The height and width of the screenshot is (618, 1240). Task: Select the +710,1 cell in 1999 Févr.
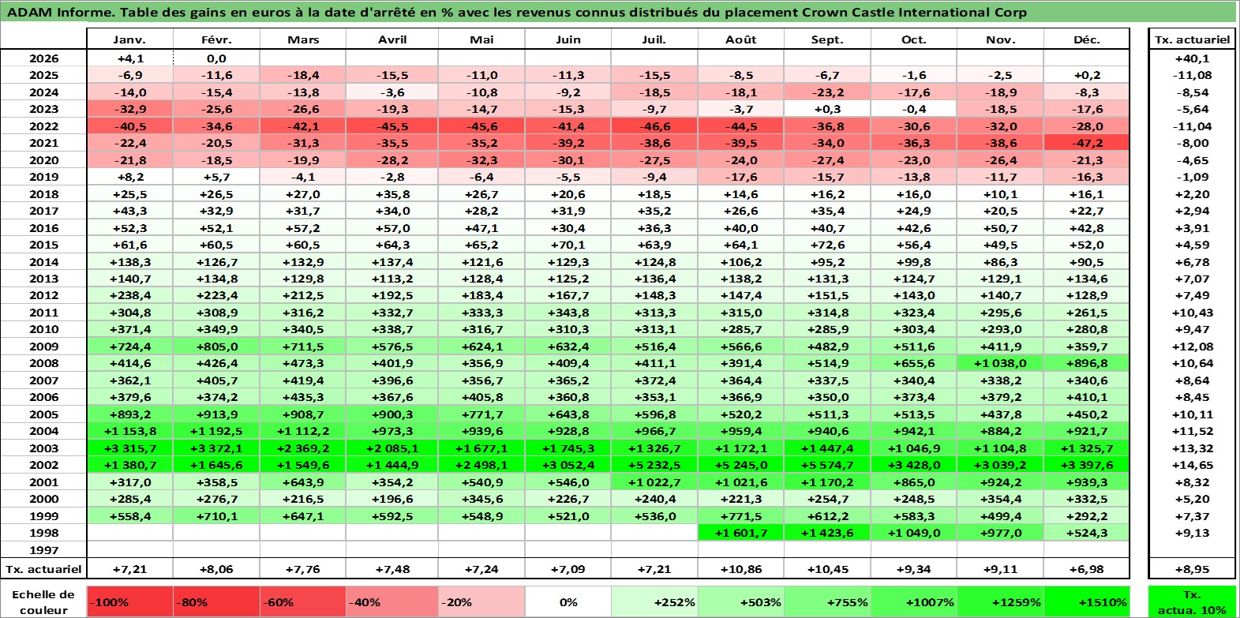pos(216,516)
